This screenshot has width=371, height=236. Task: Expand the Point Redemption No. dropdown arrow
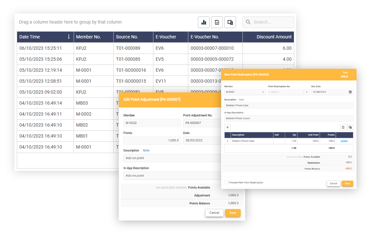(307, 92)
